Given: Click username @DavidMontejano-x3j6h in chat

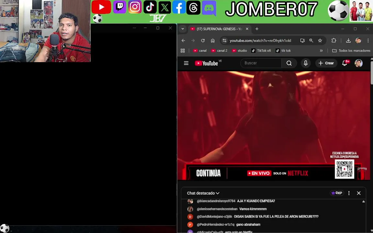Looking at the screenshot, I should (214, 216).
